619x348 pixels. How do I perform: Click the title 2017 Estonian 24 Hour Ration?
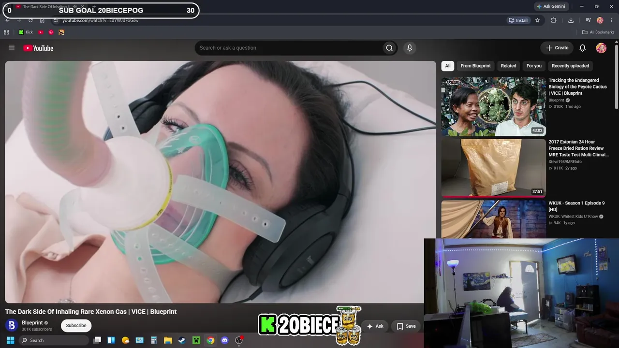pyautogui.click(x=578, y=148)
